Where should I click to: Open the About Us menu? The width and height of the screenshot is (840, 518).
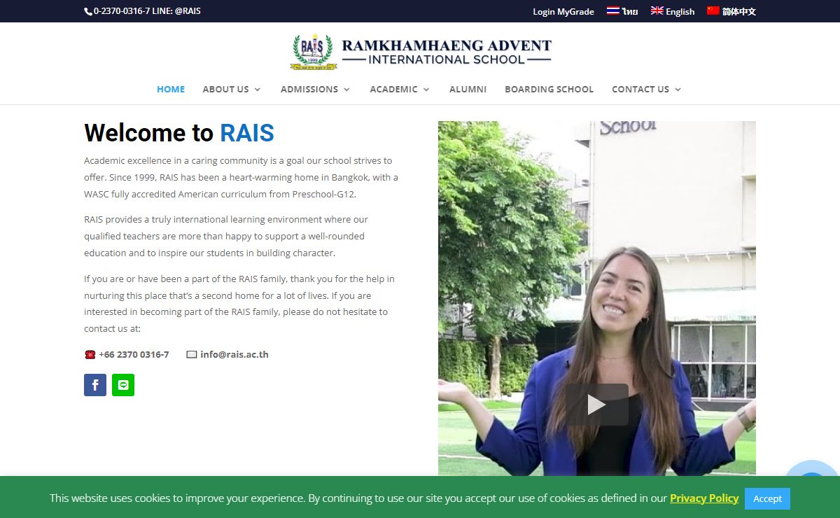(225, 89)
